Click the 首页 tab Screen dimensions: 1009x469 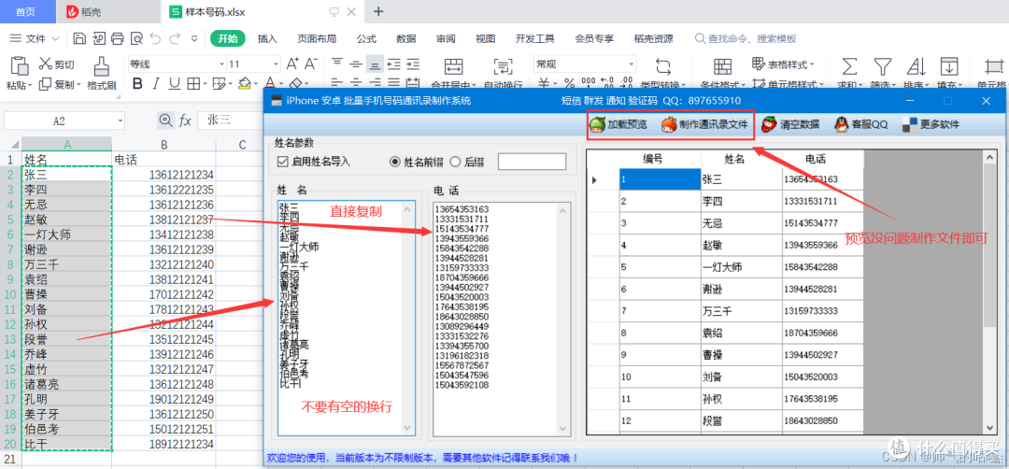[25, 11]
